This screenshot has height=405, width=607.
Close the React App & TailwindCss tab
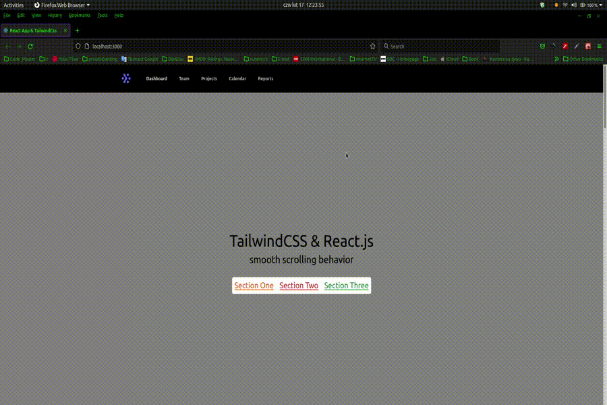pos(65,30)
